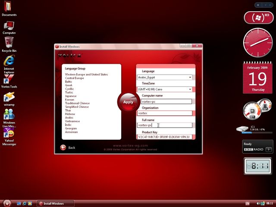Select Arabic language group
This screenshot has height=207, width=276.
click(x=69, y=118)
